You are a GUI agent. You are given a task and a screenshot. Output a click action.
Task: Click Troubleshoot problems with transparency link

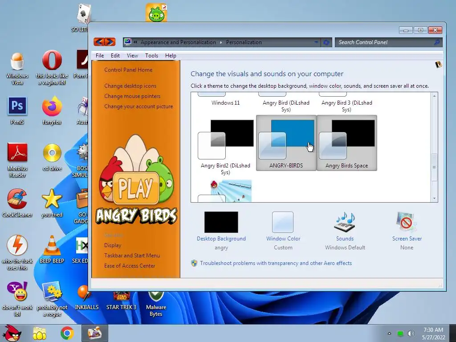(276, 263)
